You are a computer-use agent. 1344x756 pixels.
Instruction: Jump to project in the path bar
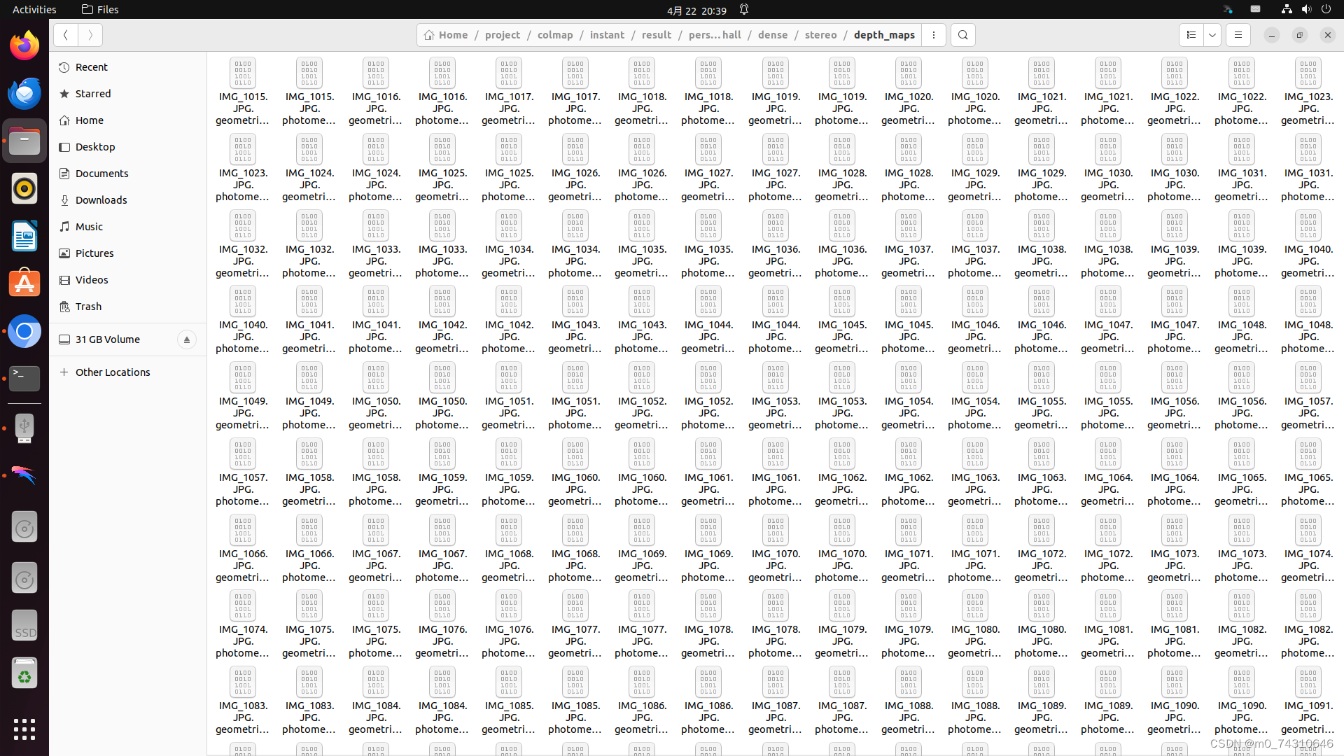[503, 35]
